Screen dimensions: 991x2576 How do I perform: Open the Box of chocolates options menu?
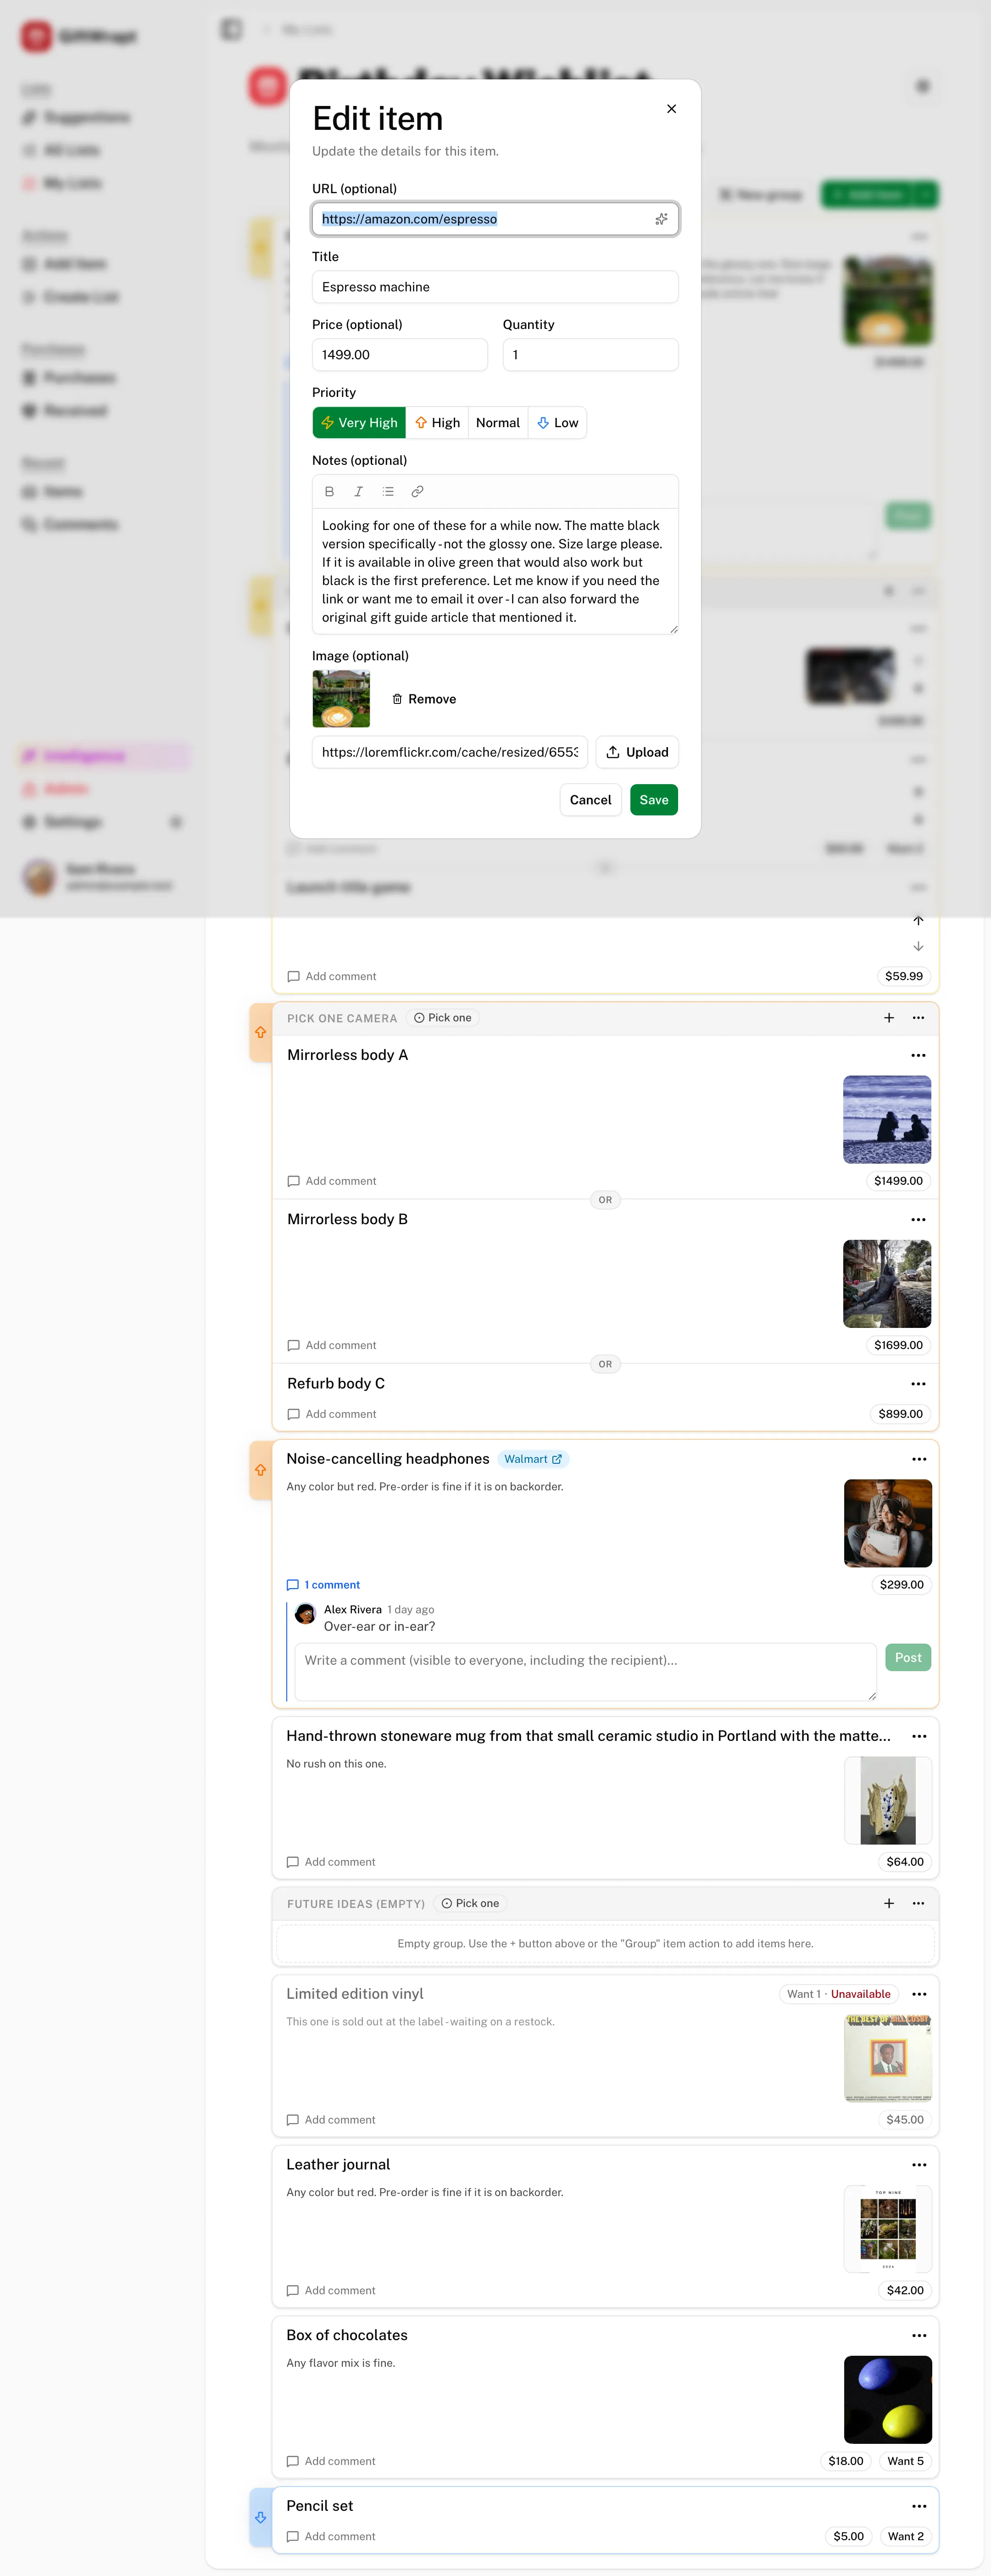(x=920, y=2336)
